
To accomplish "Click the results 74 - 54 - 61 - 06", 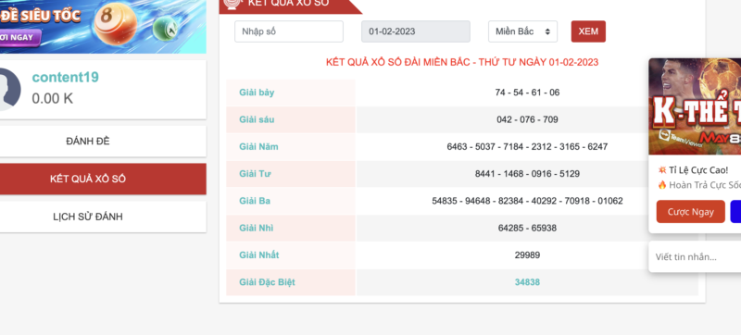I will (x=527, y=93).
